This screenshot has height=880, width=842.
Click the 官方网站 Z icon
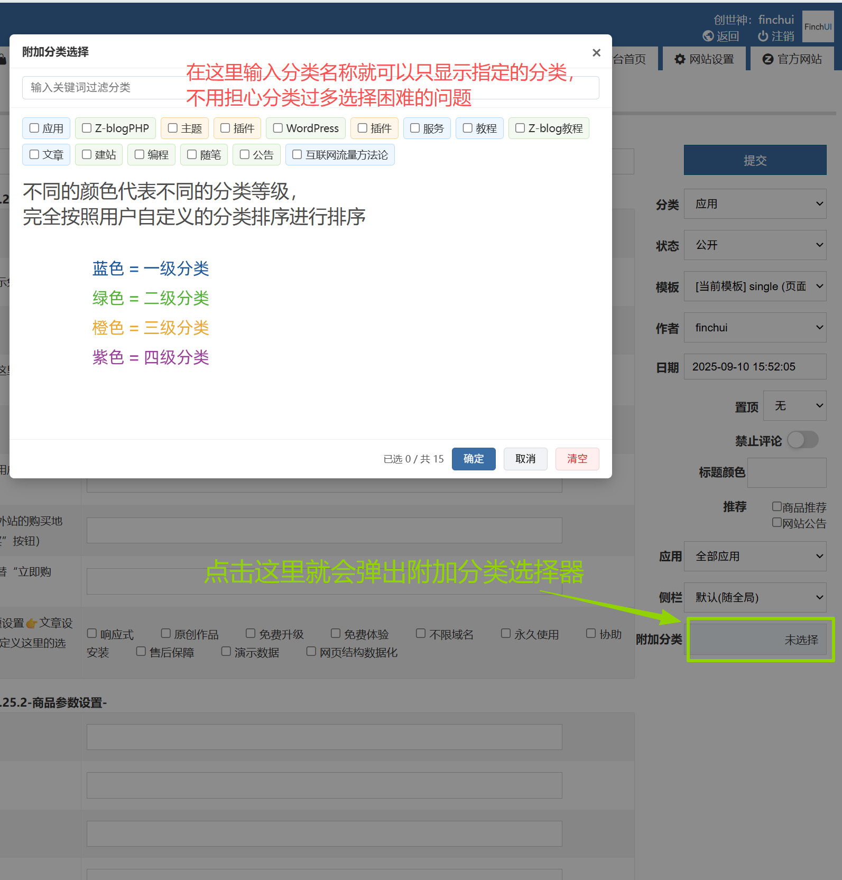pos(768,59)
